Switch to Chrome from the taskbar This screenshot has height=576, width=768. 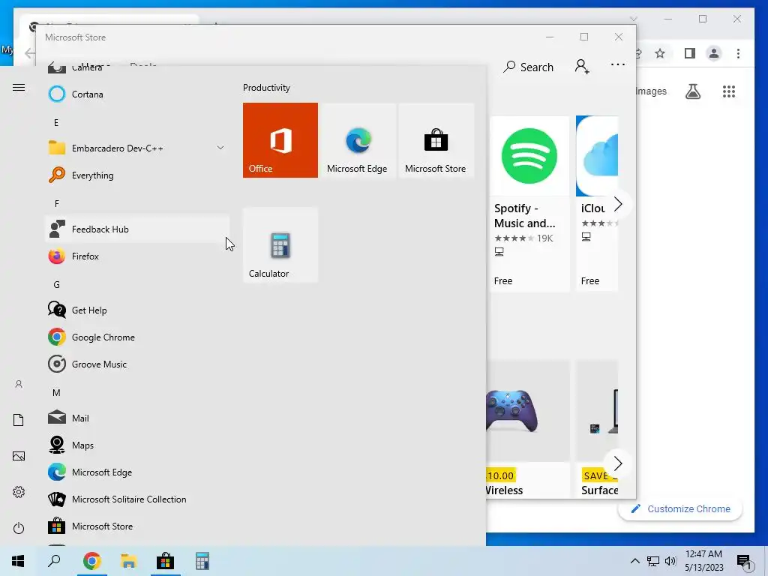click(92, 561)
